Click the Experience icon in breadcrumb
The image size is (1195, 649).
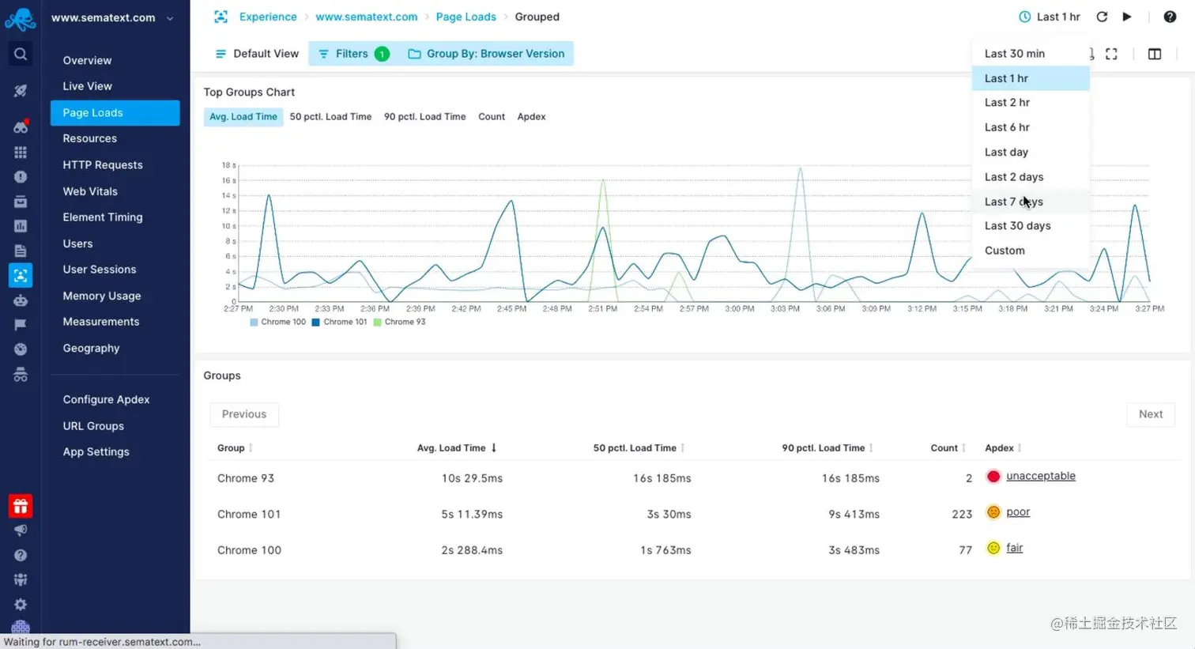point(221,17)
